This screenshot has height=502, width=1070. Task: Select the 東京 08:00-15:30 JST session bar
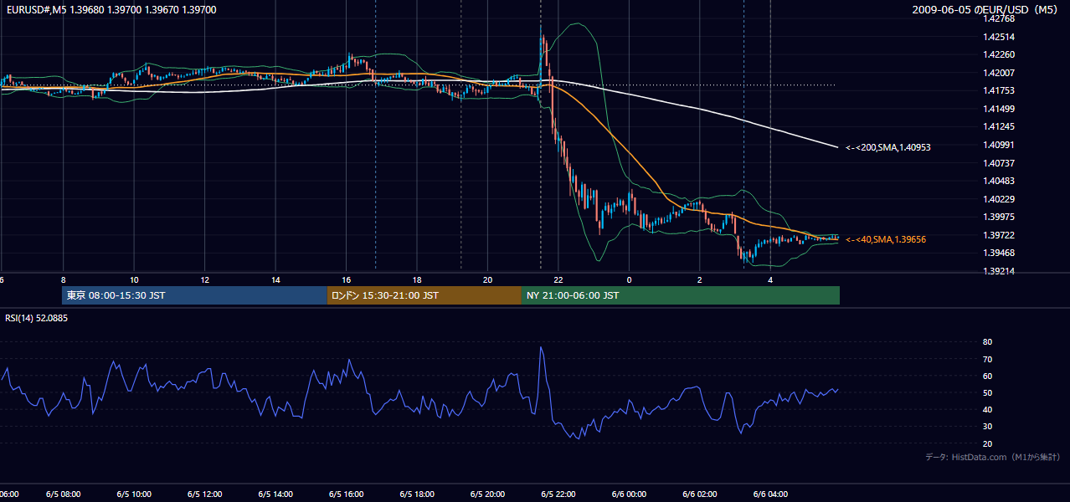194,295
